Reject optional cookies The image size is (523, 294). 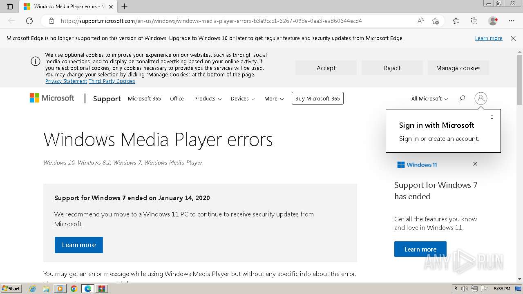tap(392, 68)
